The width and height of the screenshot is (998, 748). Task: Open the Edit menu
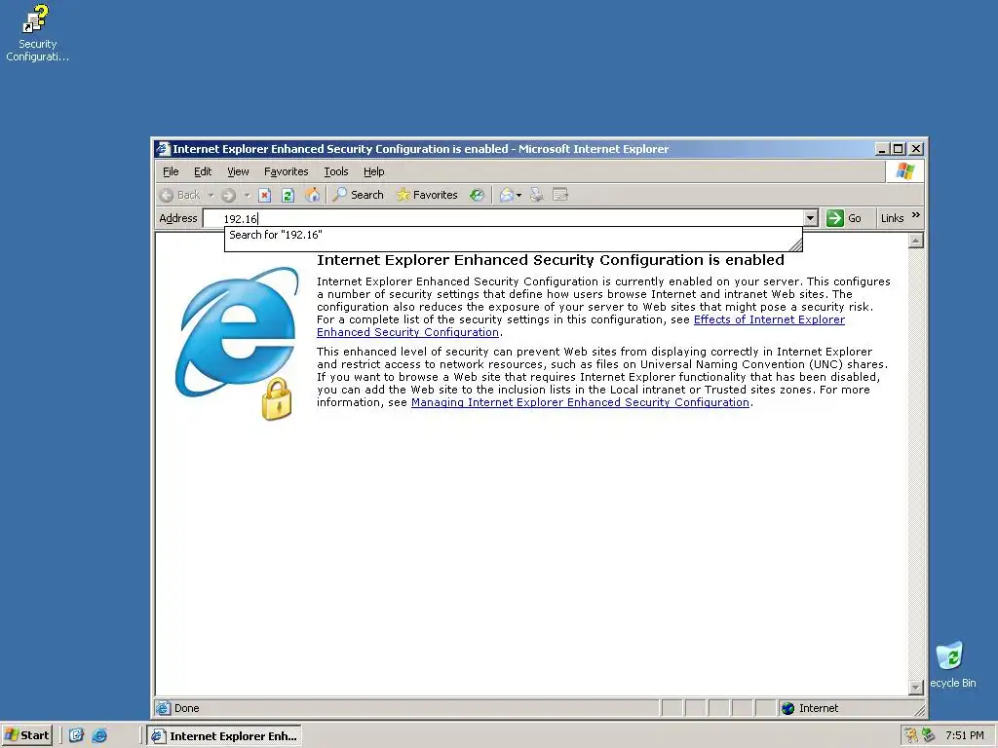[x=203, y=171]
